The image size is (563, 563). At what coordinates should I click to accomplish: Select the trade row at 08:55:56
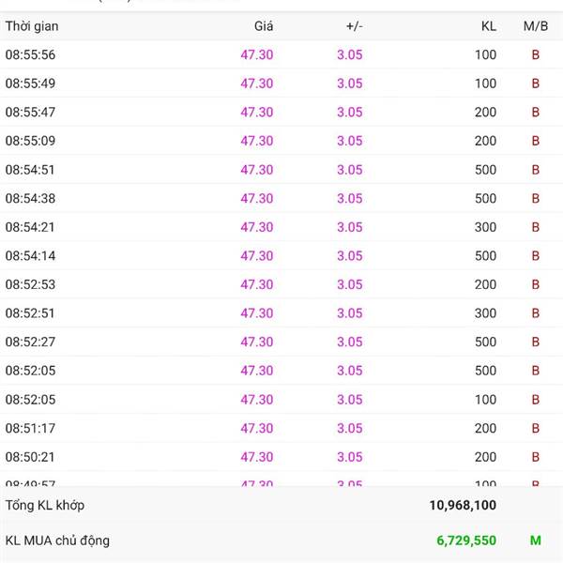[281, 54]
